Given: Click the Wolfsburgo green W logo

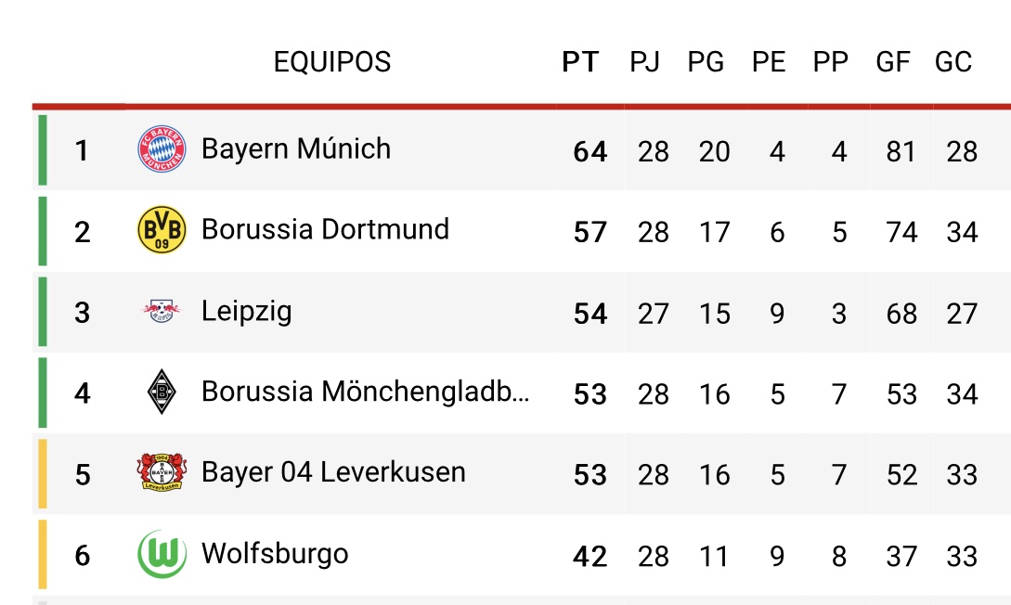Looking at the screenshot, I should point(162,553).
